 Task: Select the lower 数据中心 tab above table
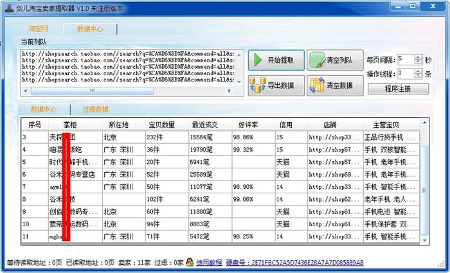click(x=44, y=109)
